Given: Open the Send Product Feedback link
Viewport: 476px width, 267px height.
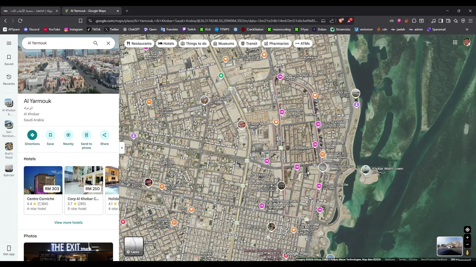Looking at the screenshot, I should [x=434, y=260].
